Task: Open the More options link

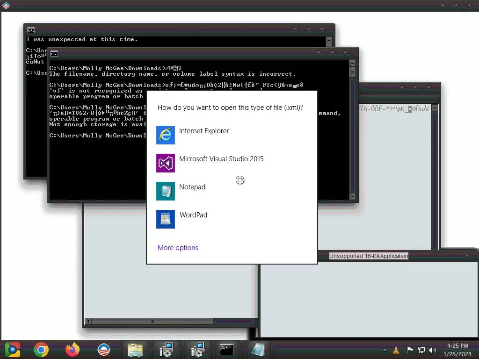Action: tap(178, 248)
